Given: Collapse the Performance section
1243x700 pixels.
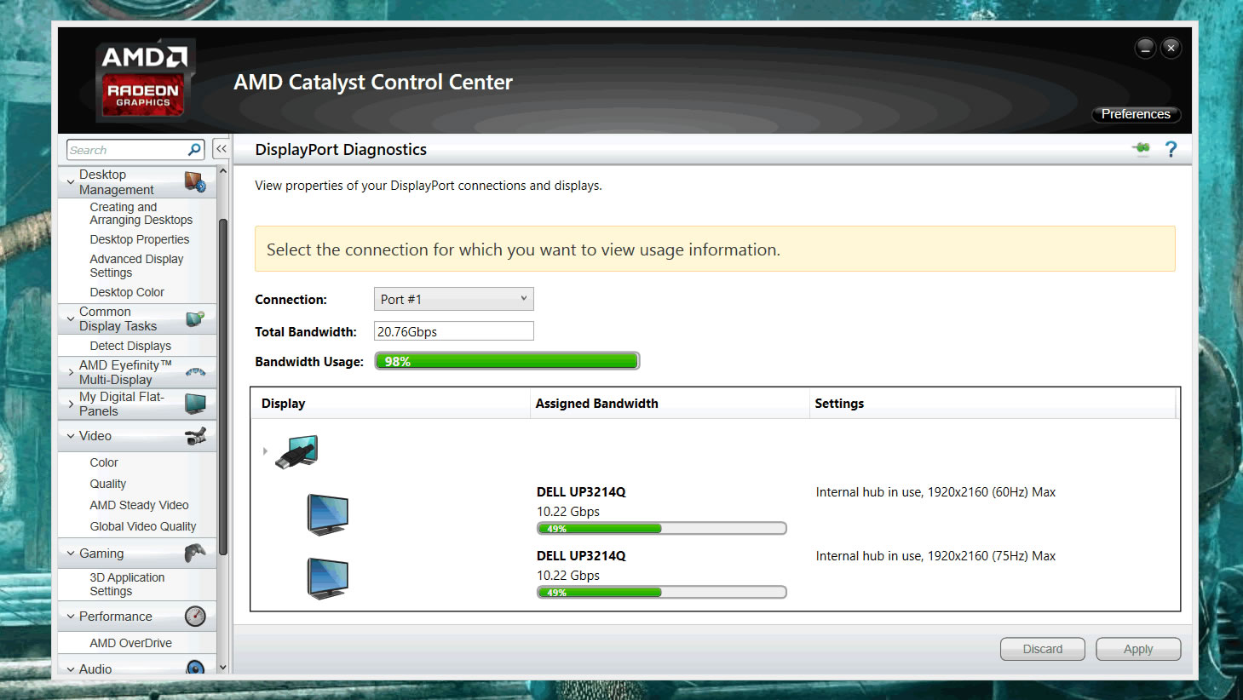Looking at the screenshot, I should coord(71,617).
